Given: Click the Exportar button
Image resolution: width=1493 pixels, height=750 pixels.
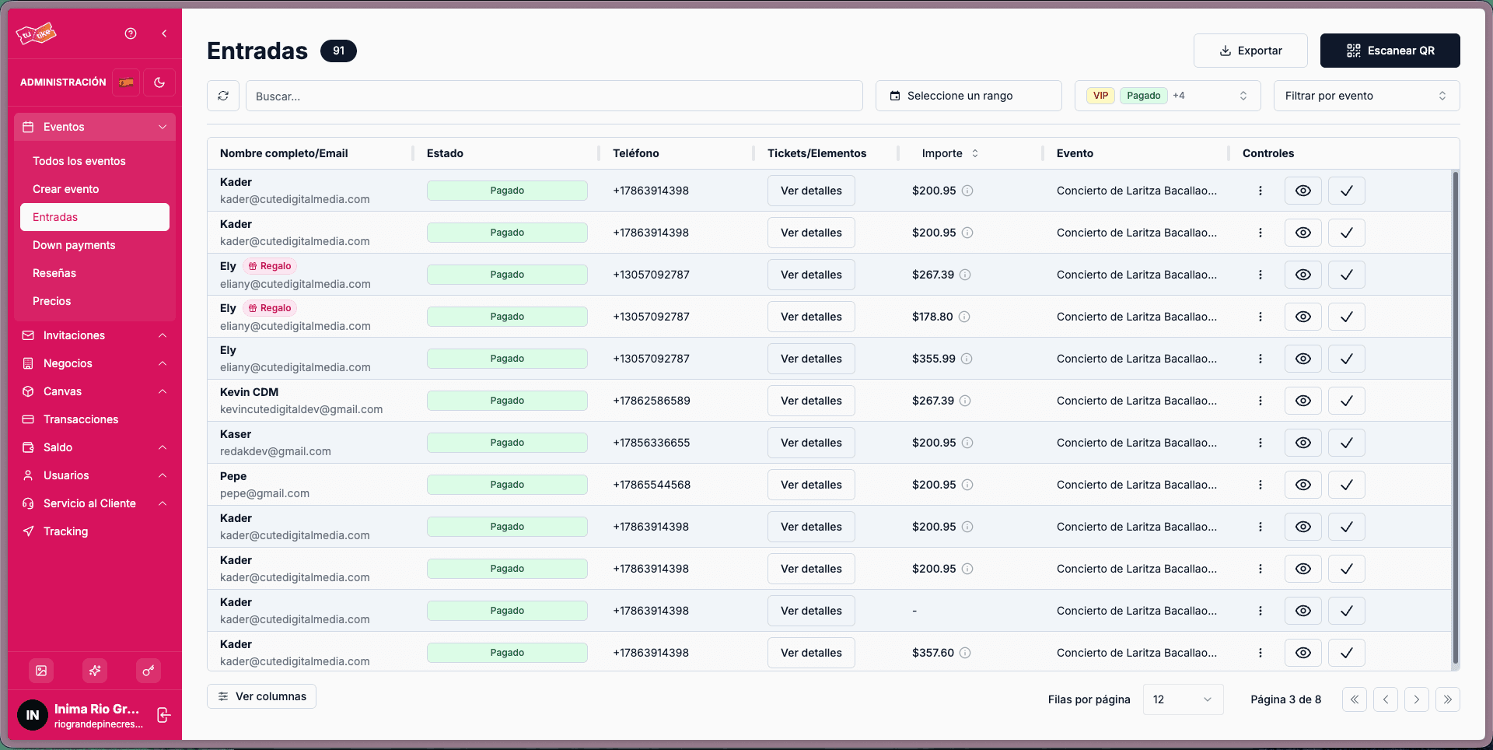Looking at the screenshot, I should point(1250,51).
